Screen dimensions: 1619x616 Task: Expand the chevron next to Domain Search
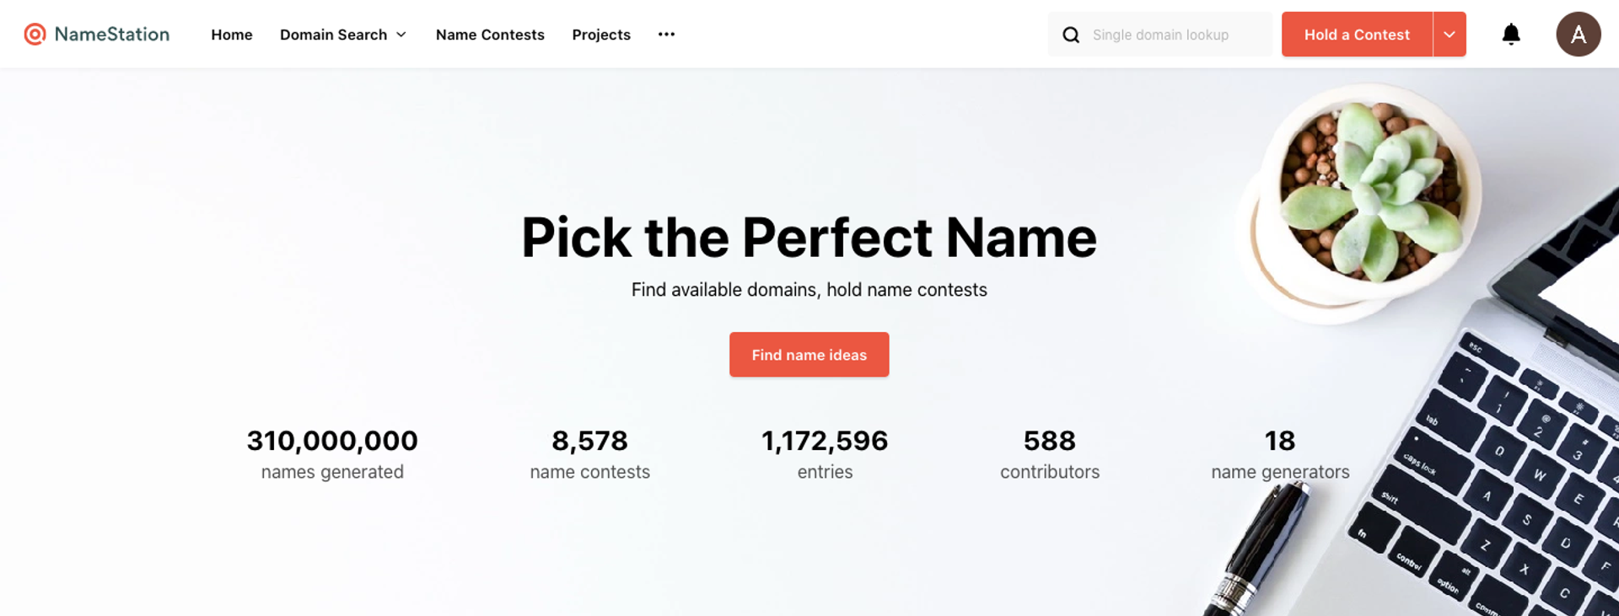[x=401, y=35]
